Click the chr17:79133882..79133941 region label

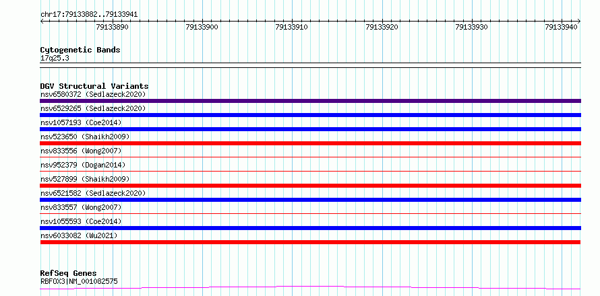coord(89,15)
